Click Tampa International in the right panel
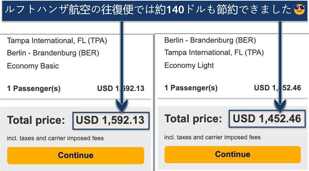Image resolution: width=309 pixels, height=171 pixels. 214,52
